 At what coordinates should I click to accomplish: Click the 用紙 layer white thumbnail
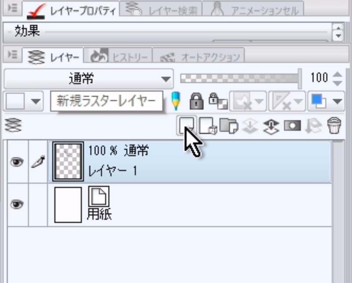click(68, 205)
